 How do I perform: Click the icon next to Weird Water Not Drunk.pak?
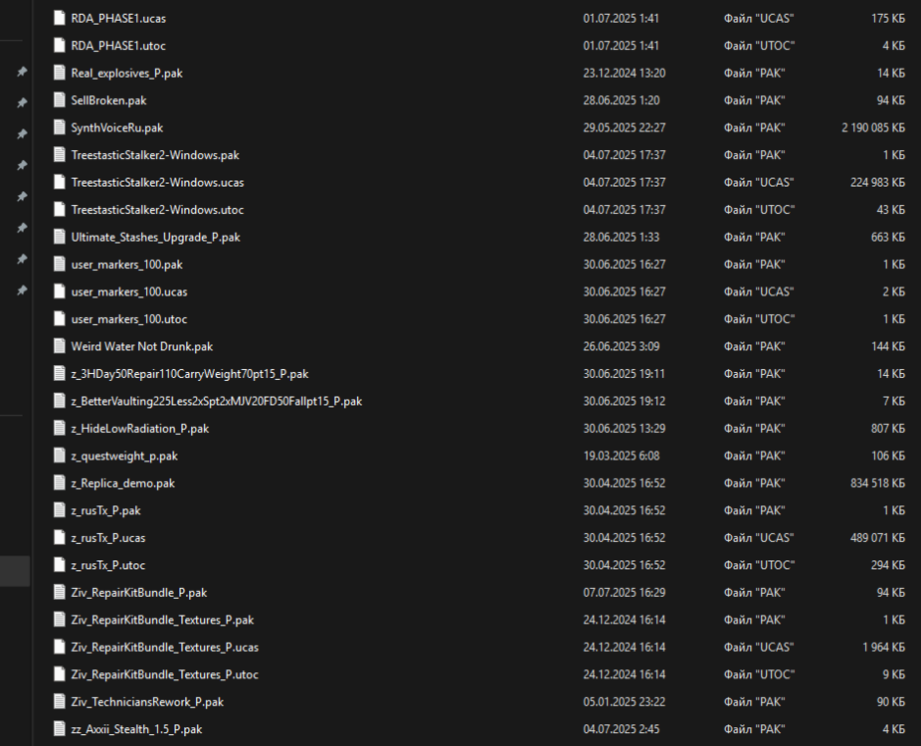(60, 346)
